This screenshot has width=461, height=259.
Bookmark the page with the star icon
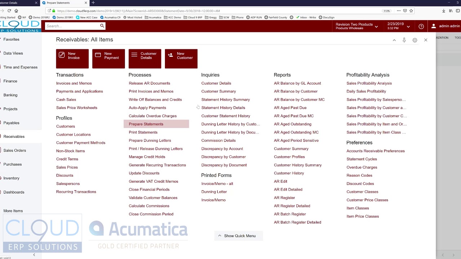pos(411,11)
